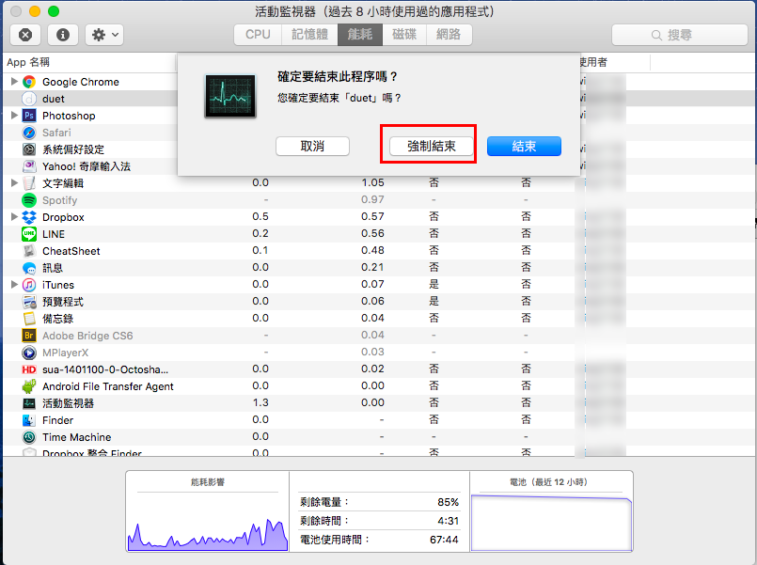Click the 取消 button in dialog

(312, 147)
